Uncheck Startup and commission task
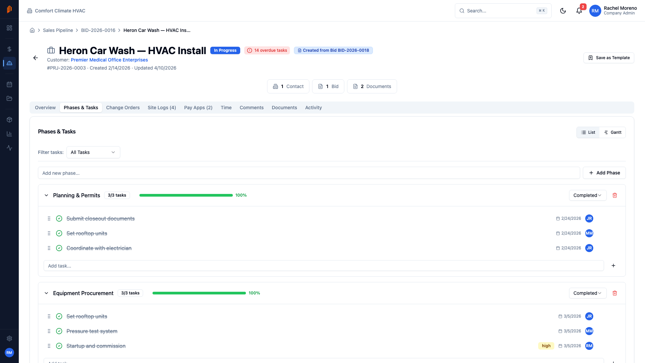 click(59, 346)
